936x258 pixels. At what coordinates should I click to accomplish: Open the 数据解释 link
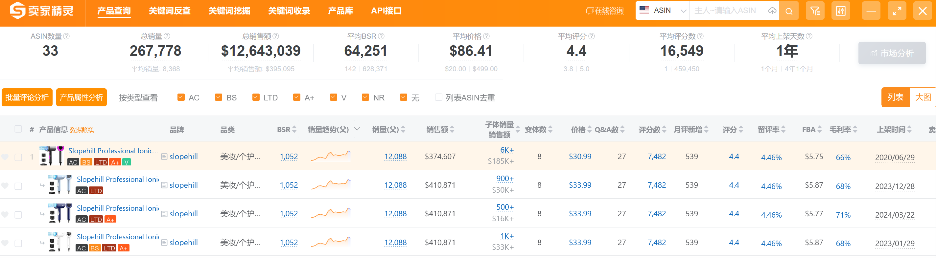coord(82,130)
